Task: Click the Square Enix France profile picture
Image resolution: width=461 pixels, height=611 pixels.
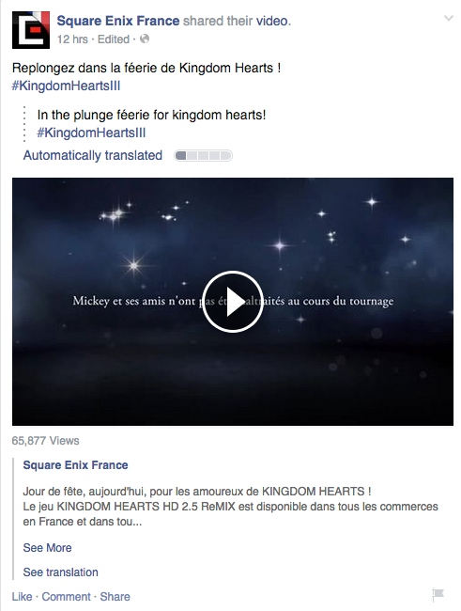Action: coord(31,30)
